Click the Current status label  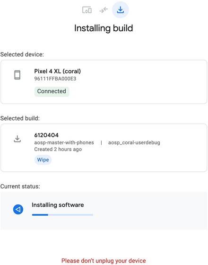click(x=20, y=186)
